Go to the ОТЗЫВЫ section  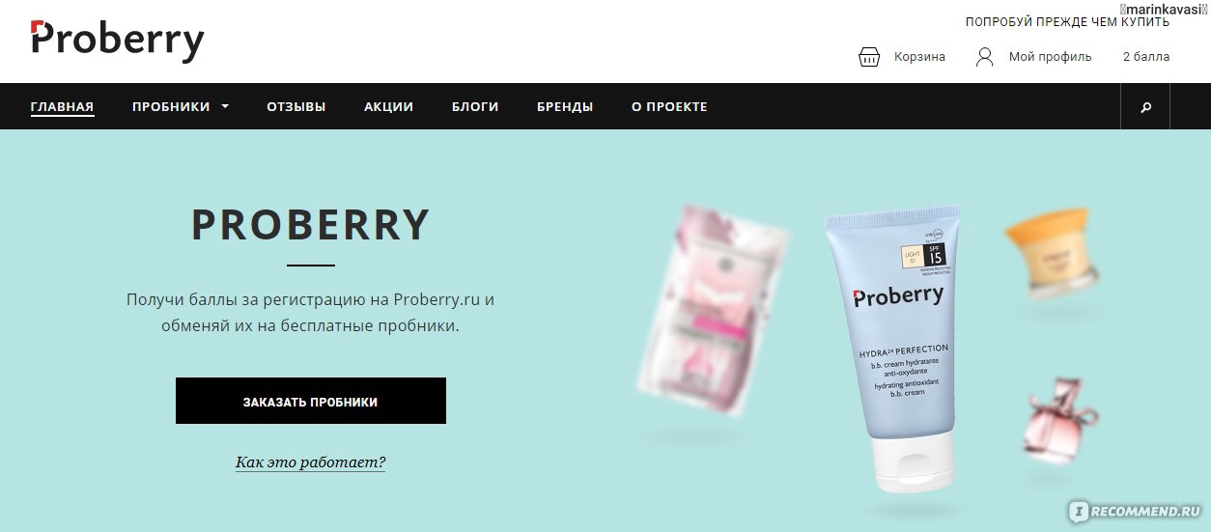point(296,107)
